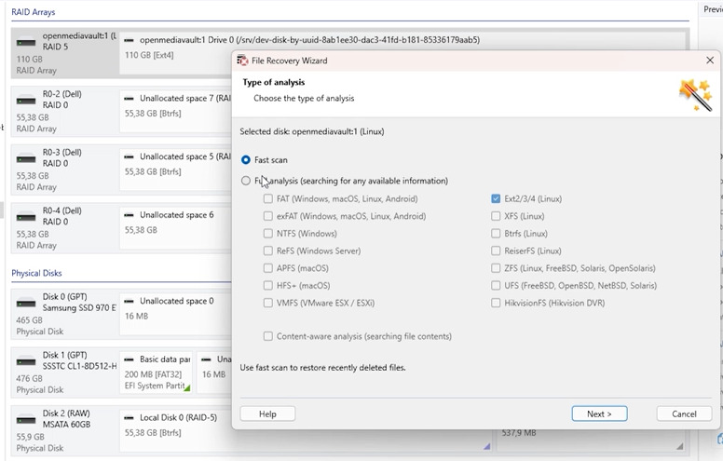The width and height of the screenshot is (723, 461).
Task: Open Help in the wizard dialog
Action: pos(267,414)
